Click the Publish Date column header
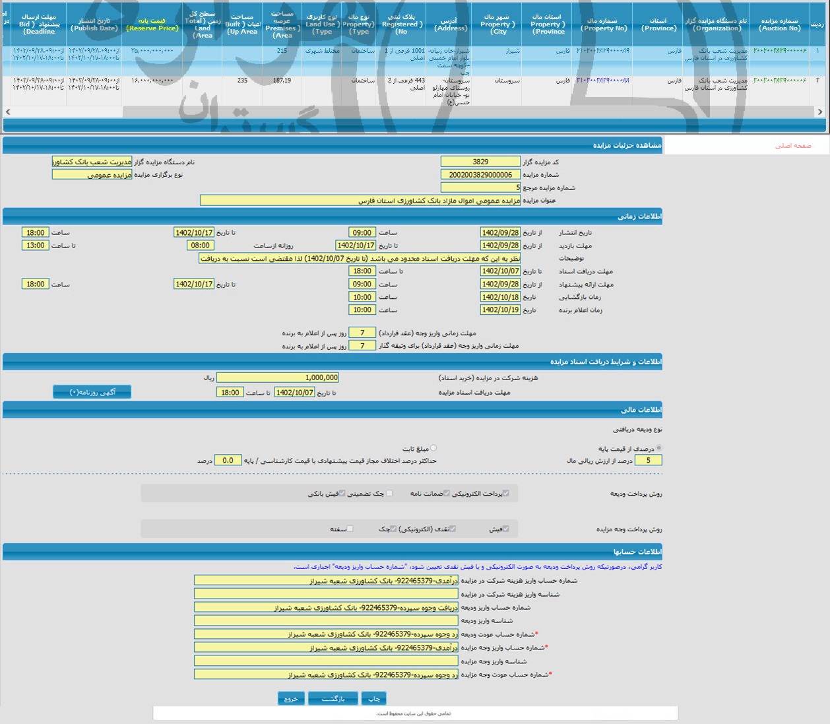 tap(94, 25)
